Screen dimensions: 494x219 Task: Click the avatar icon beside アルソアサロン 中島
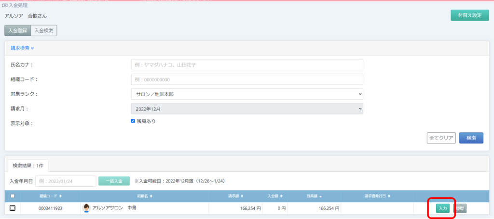click(87, 208)
